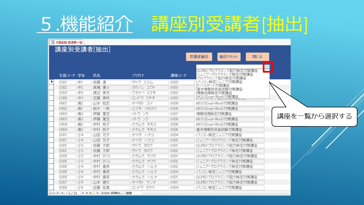The height and width of the screenshot is (205, 364).
Task: Select the row selector for record C001
Action: [x=51, y=82]
